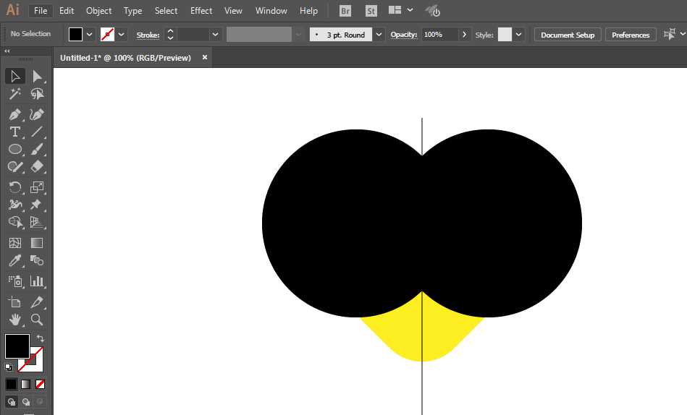Open the Effect menu

pyautogui.click(x=201, y=11)
